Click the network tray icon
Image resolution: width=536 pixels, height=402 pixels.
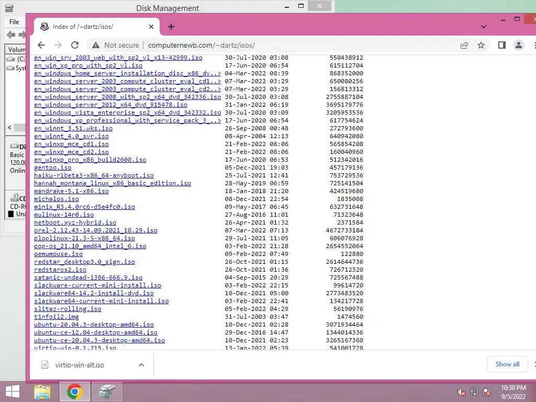[474, 392]
